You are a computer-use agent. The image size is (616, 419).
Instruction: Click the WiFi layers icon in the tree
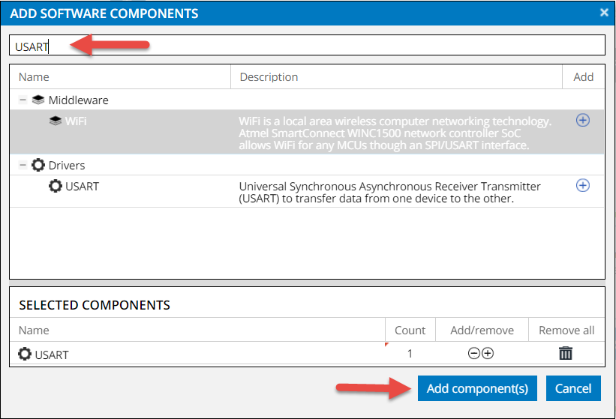[x=55, y=121]
